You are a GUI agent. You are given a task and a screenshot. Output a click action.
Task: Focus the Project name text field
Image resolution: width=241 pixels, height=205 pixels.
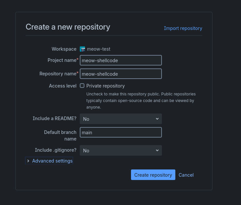coord(121,60)
